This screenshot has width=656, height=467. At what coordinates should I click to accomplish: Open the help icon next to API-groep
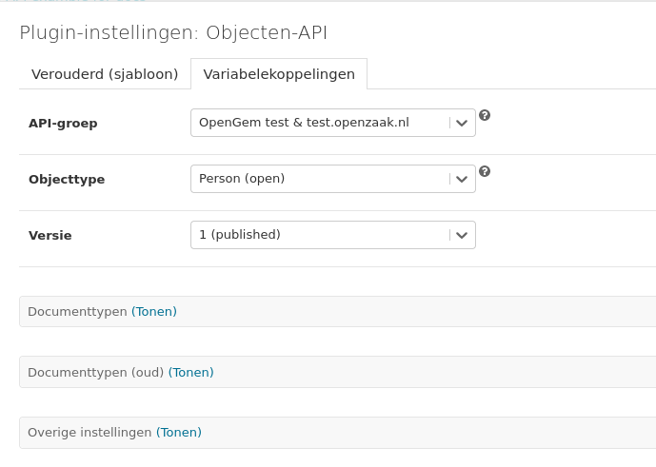point(485,115)
